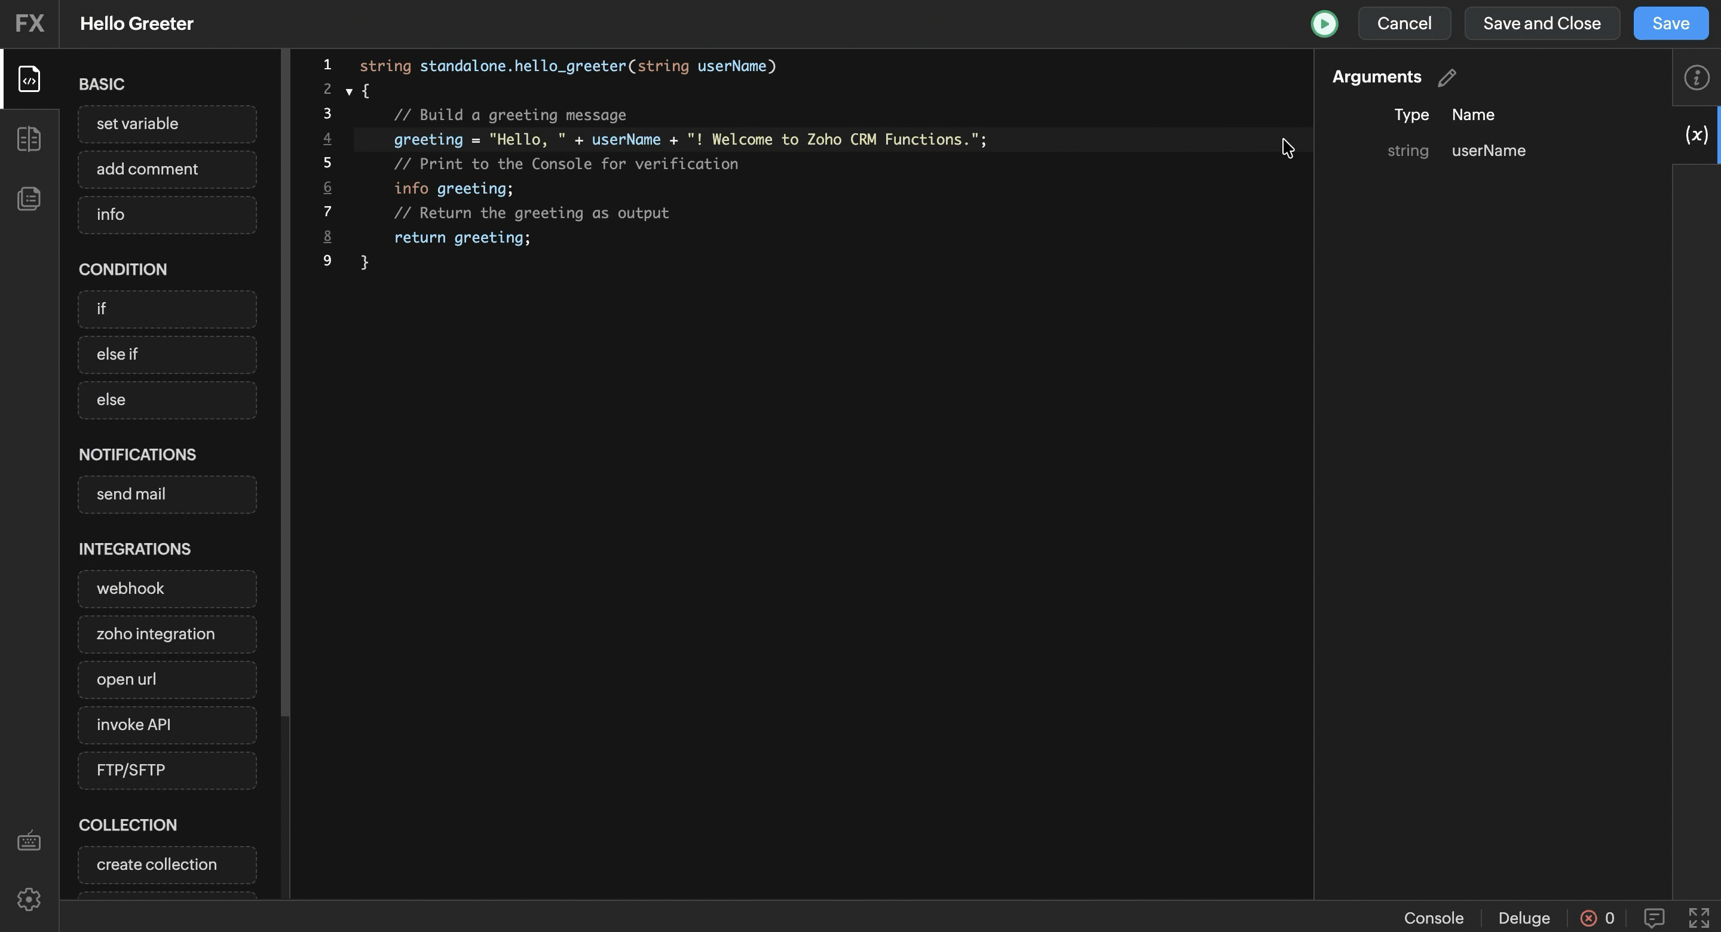This screenshot has width=1721, height=932.
Task: Click Save and Close button
Action: click(x=1542, y=23)
